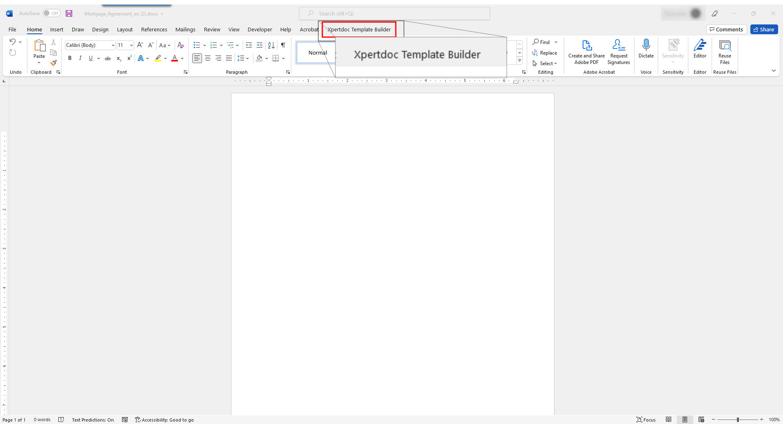Decrease paragraph indent
Viewport: 783px width, 424px height.
click(249, 45)
